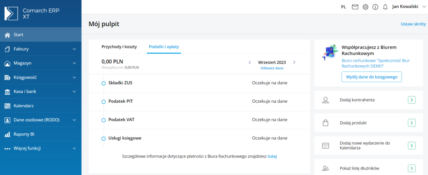Expand the Faktury sidebar menu
Screen dimensions: 428x175
(x=74, y=49)
